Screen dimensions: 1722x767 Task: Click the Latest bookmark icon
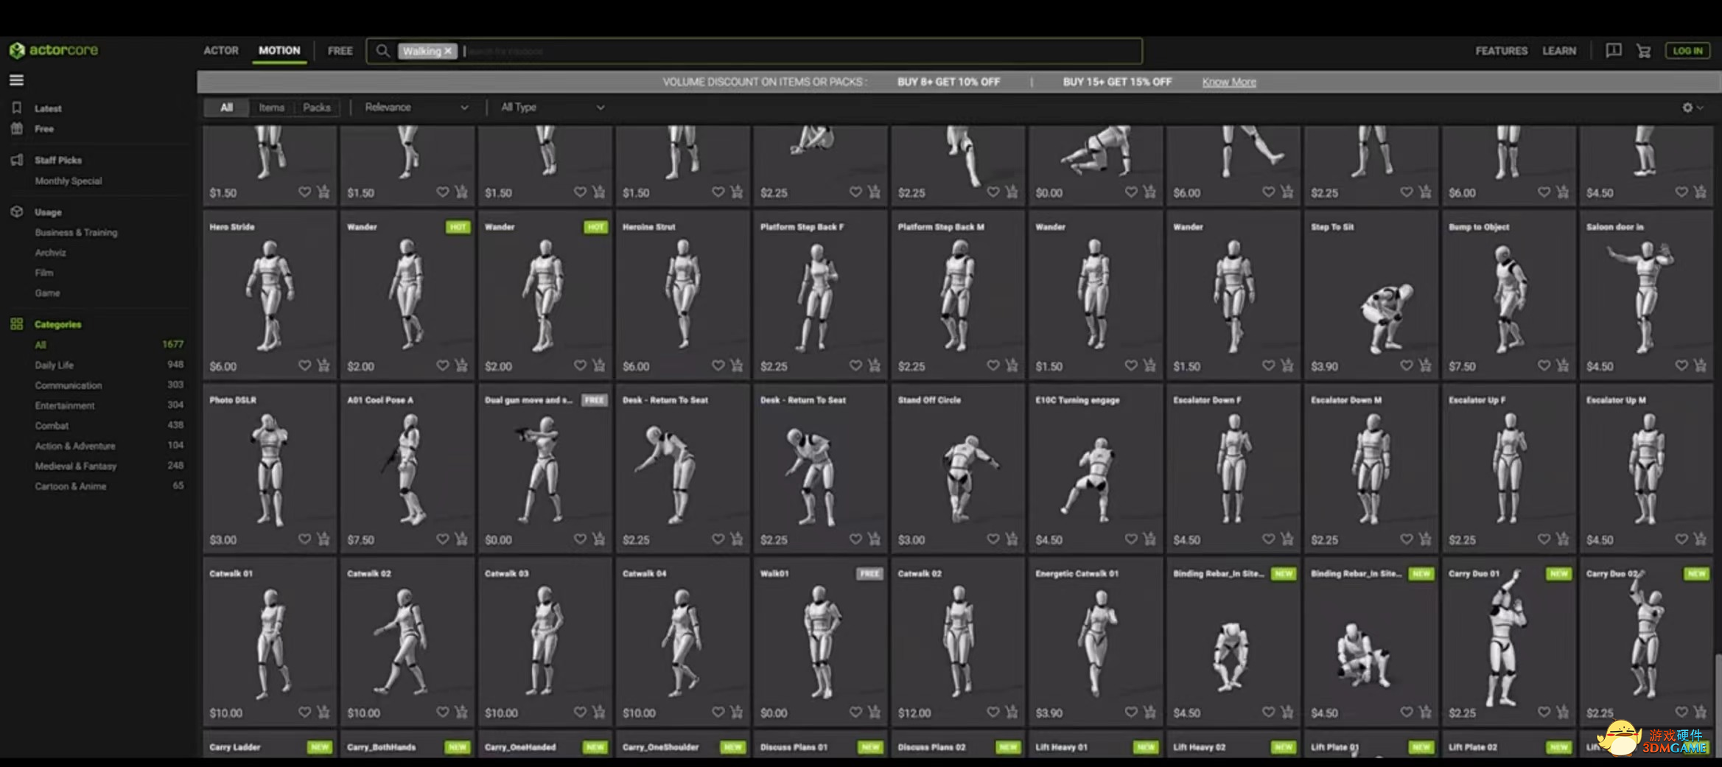(16, 108)
